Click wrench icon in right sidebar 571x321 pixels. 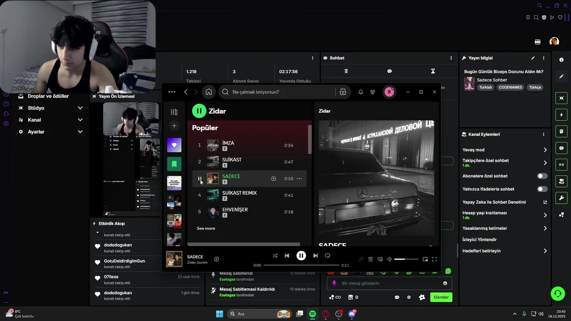(x=561, y=198)
